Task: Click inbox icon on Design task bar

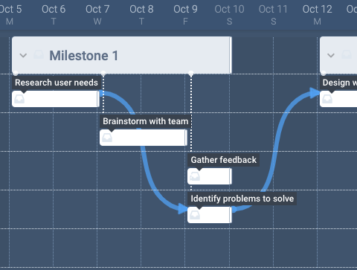Action: click(x=327, y=99)
